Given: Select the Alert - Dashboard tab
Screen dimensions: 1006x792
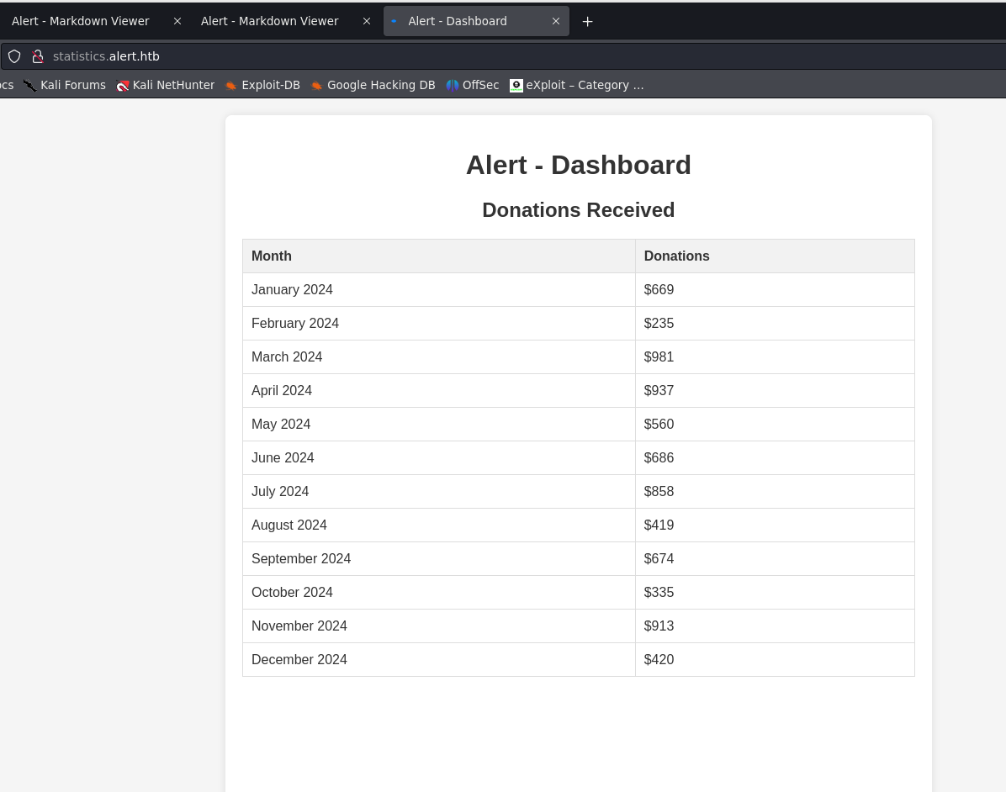Looking at the screenshot, I should [x=458, y=21].
